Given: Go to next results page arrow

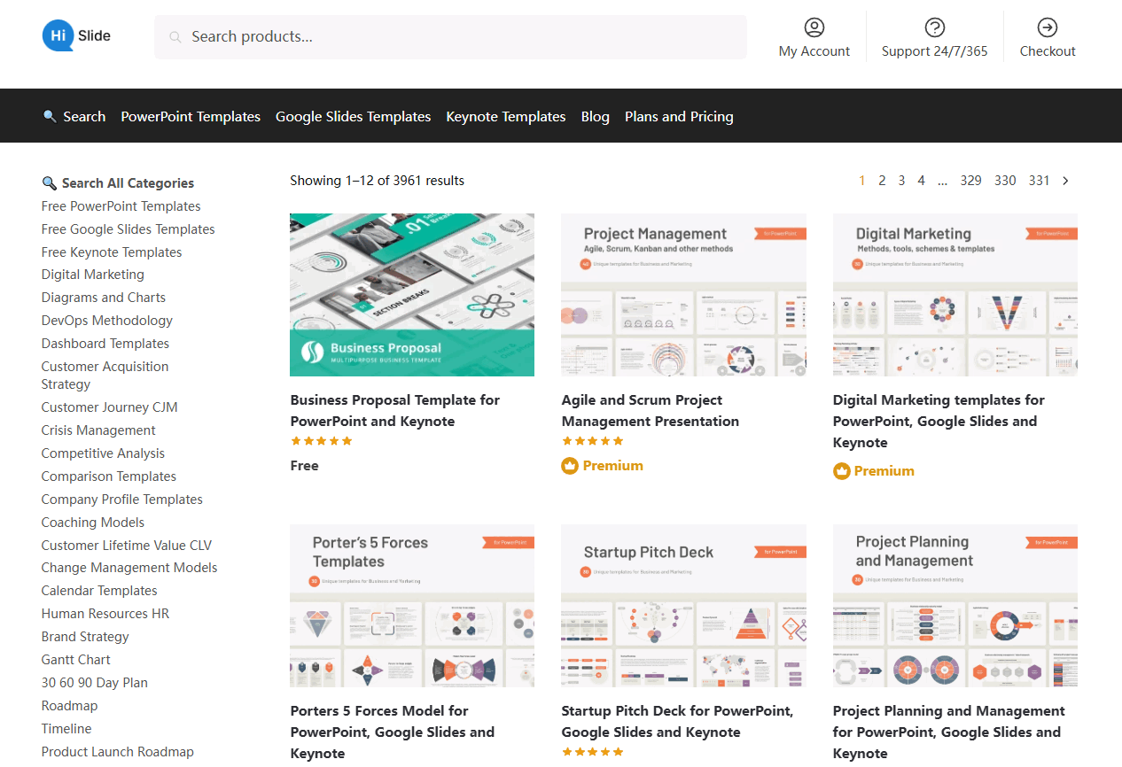Looking at the screenshot, I should [1065, 181].
